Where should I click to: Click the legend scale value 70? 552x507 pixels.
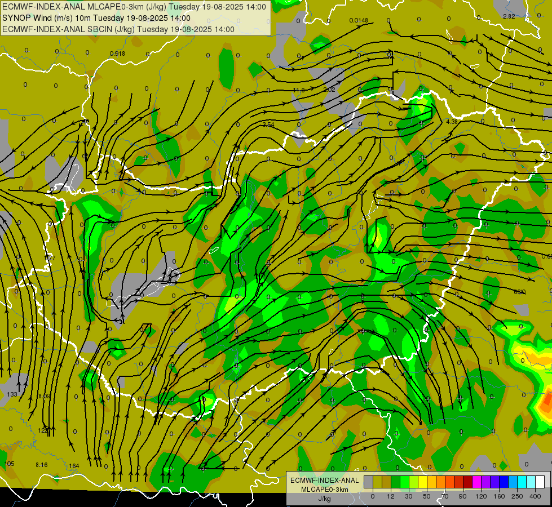point(445,496)
